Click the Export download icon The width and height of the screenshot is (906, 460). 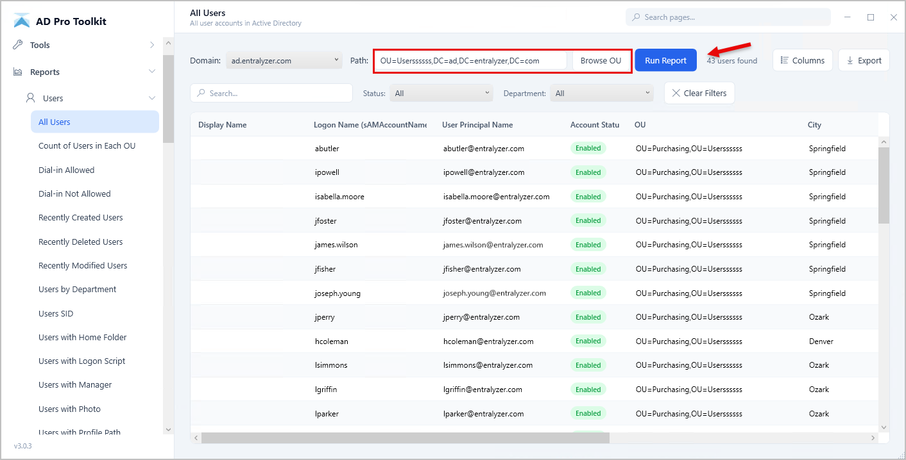(851, 60)
